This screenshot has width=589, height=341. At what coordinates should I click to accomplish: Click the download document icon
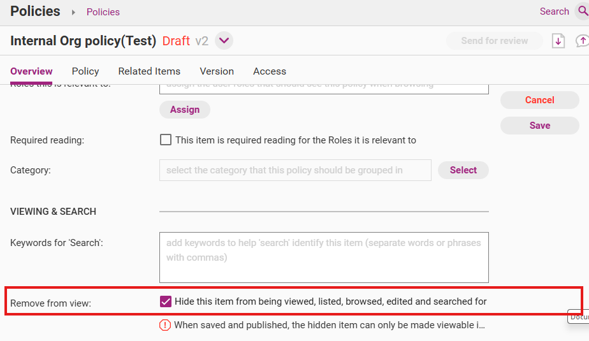[x=558, y=41]
